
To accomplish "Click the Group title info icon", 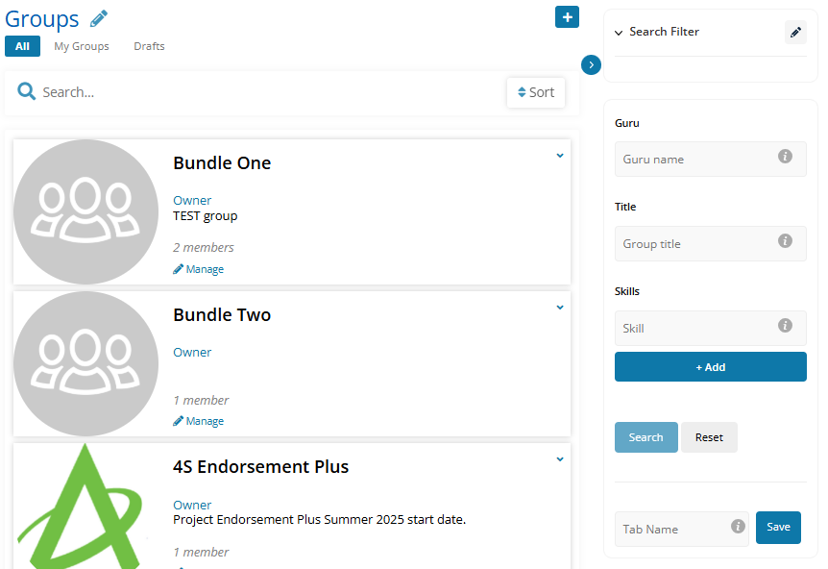I will 785,241.
